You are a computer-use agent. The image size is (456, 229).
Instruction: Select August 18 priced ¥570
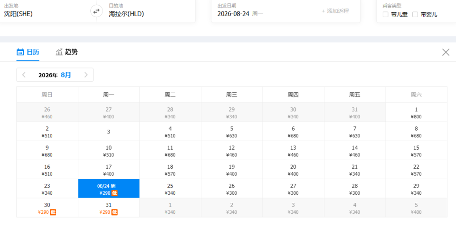pos(170,170)
